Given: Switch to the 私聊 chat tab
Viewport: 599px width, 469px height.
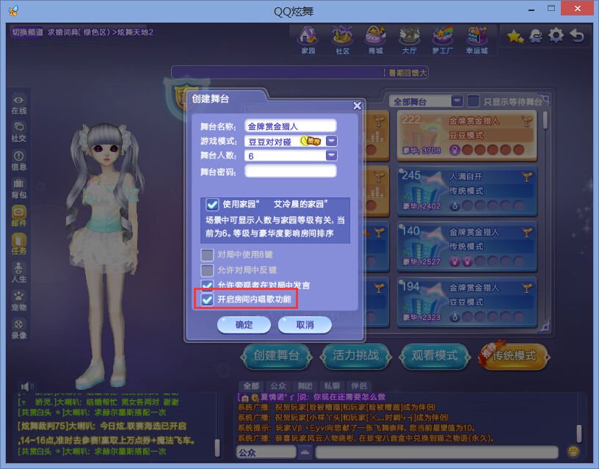Looking at the screenshot, I should click(x=332, y=386).
